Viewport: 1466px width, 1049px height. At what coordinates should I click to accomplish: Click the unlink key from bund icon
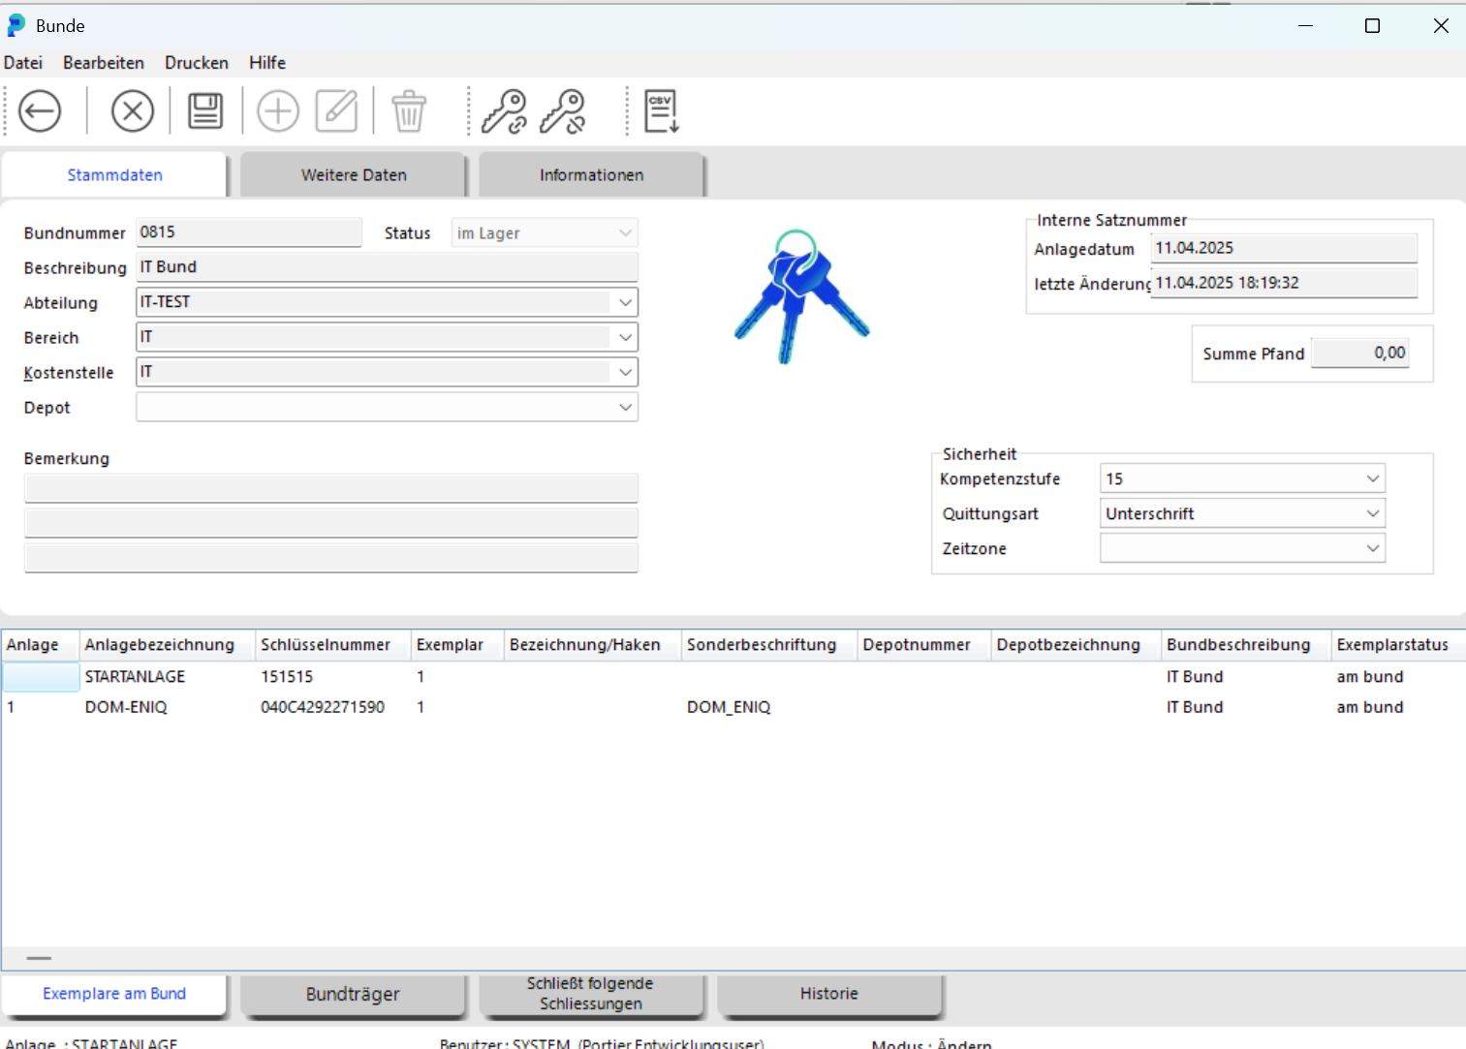pyautogui.click(x=563, y=111)
